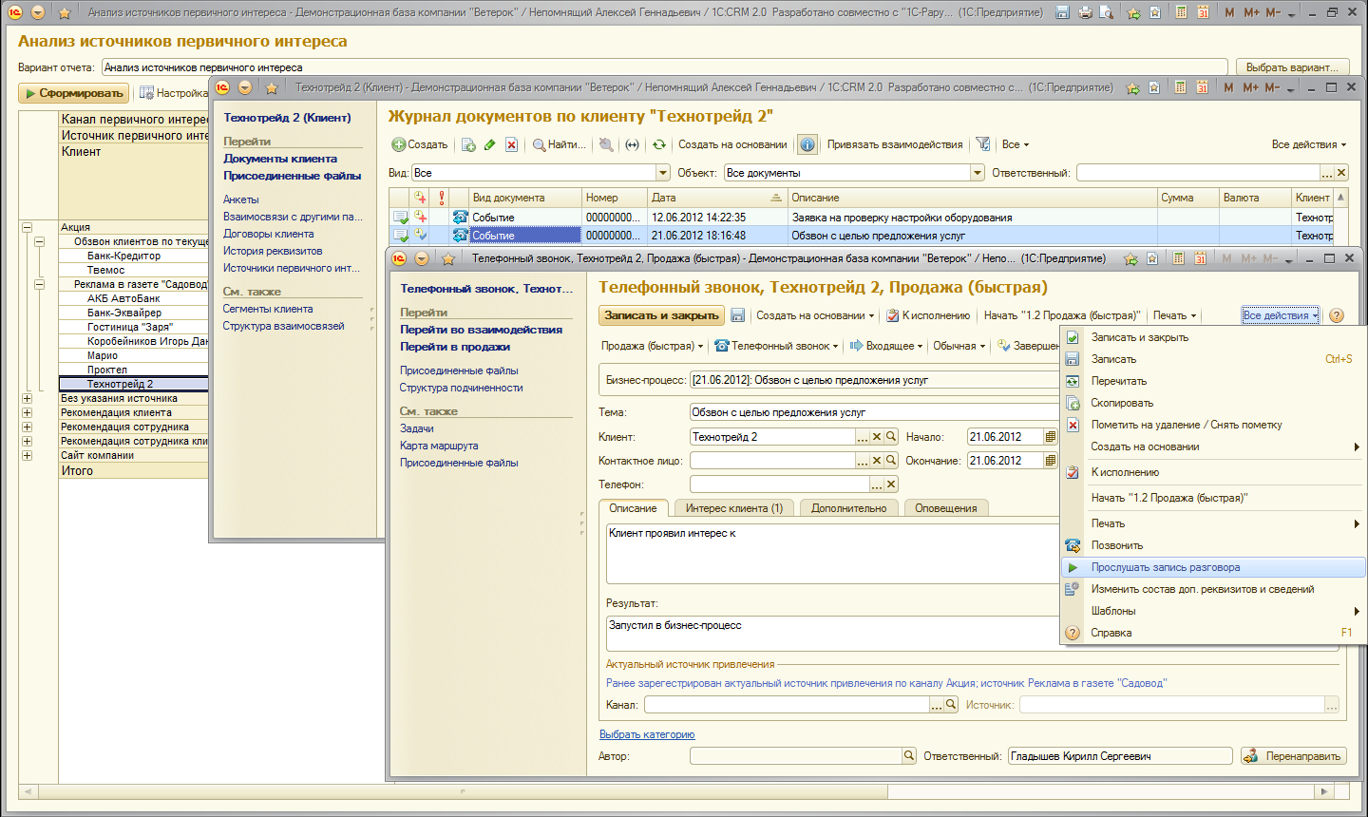Expand the Рекомендация клиента group
Viewport: 1368px width, 817px height.
click(x=27, y=412)
